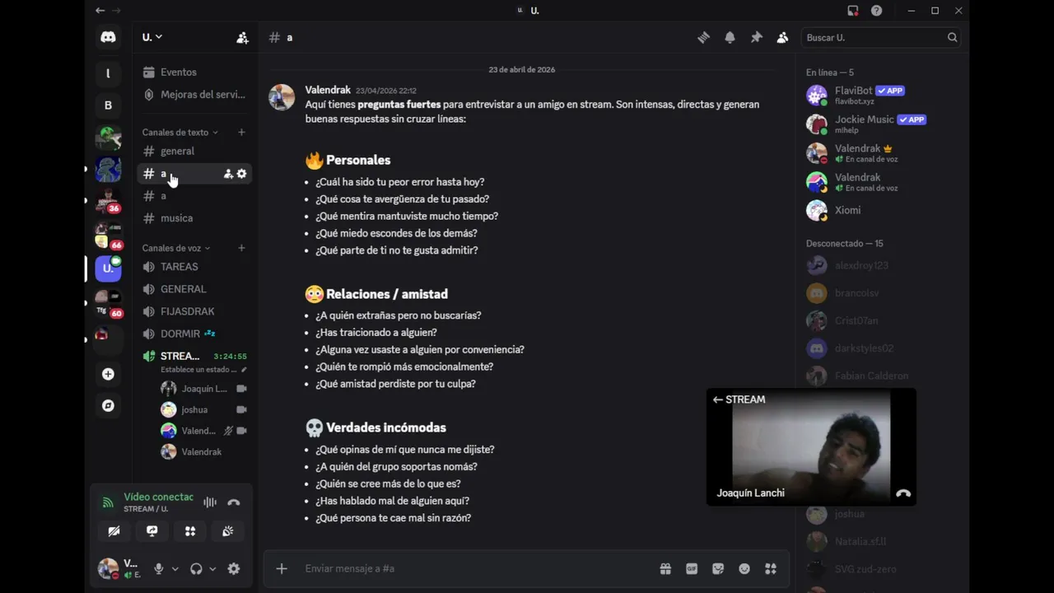
Task: Select joshua in STREAM voice channel
Action: point(203,409)
